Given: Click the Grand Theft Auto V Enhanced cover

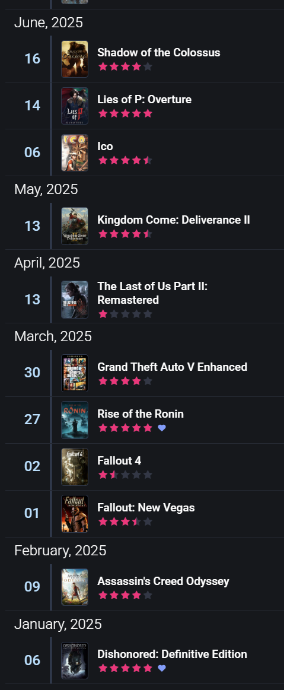Looking at the screenshot, I should click(74, 373).
